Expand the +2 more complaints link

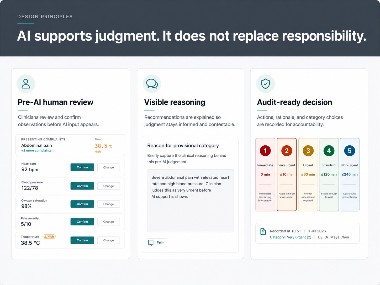[38, 151]
